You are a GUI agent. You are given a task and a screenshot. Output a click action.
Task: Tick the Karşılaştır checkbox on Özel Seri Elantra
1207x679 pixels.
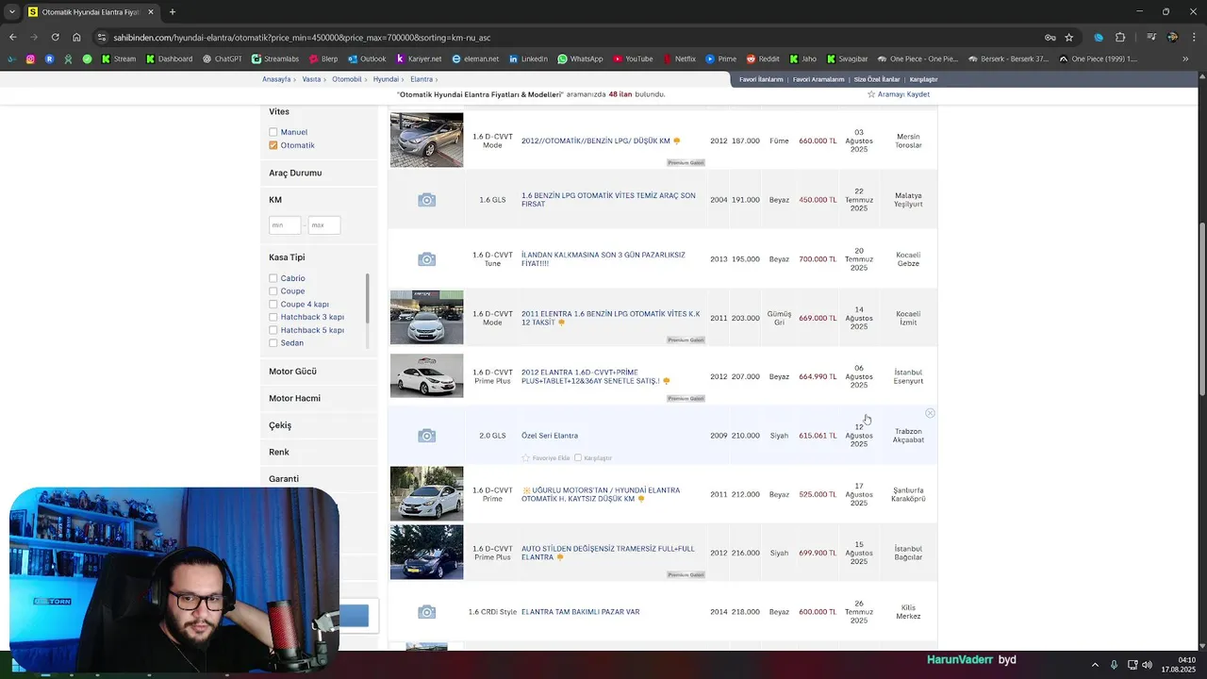(x=578, y=458)
